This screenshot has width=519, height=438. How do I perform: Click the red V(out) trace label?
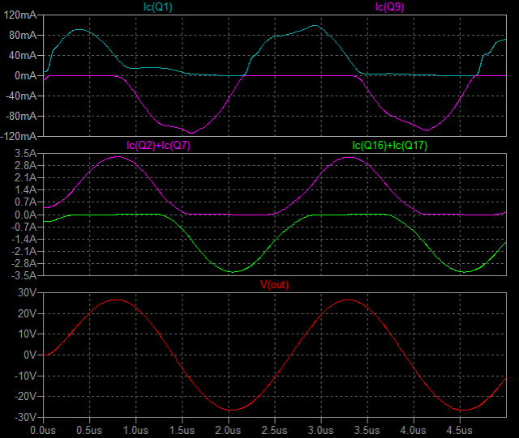[274, 284]
